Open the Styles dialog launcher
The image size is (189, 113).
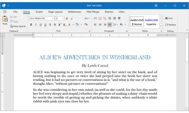(161, 31)
